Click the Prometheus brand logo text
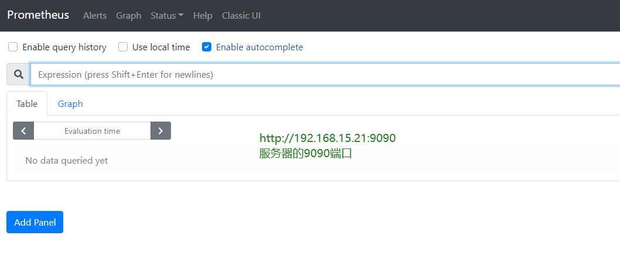The width and height of the screenshot is (620, 270). coord(38,15)
